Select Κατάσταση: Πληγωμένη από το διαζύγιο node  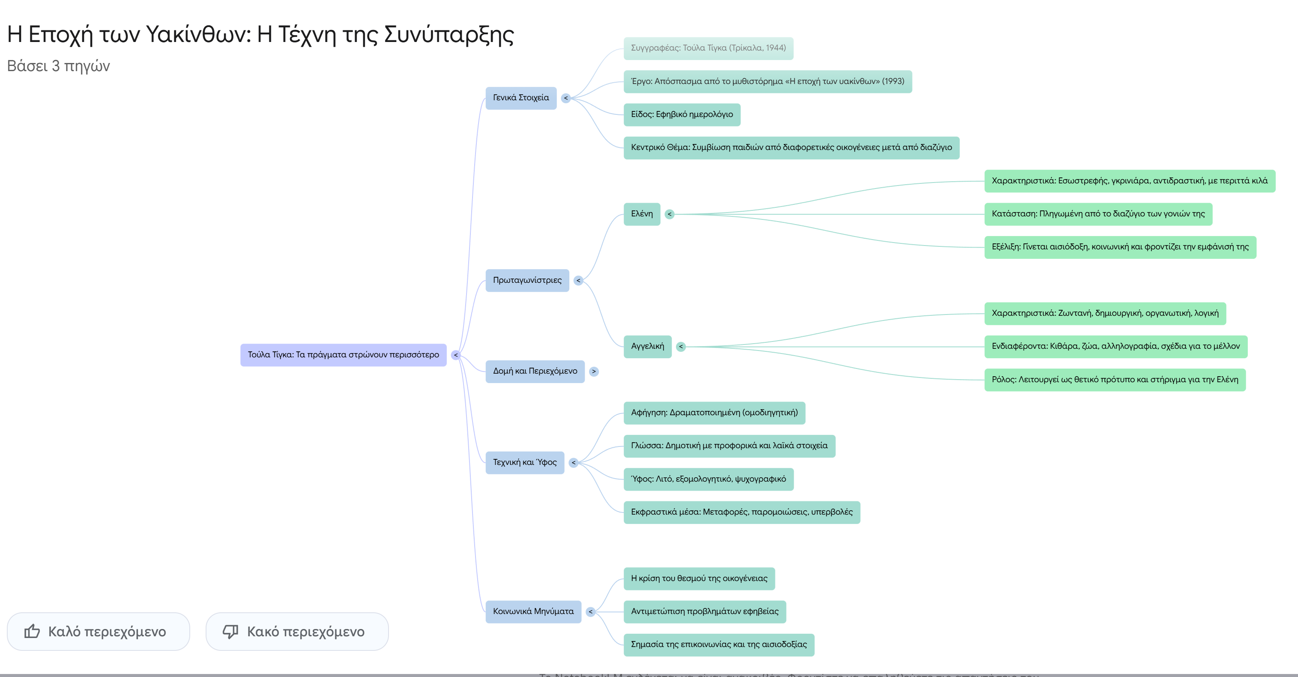1098,214
